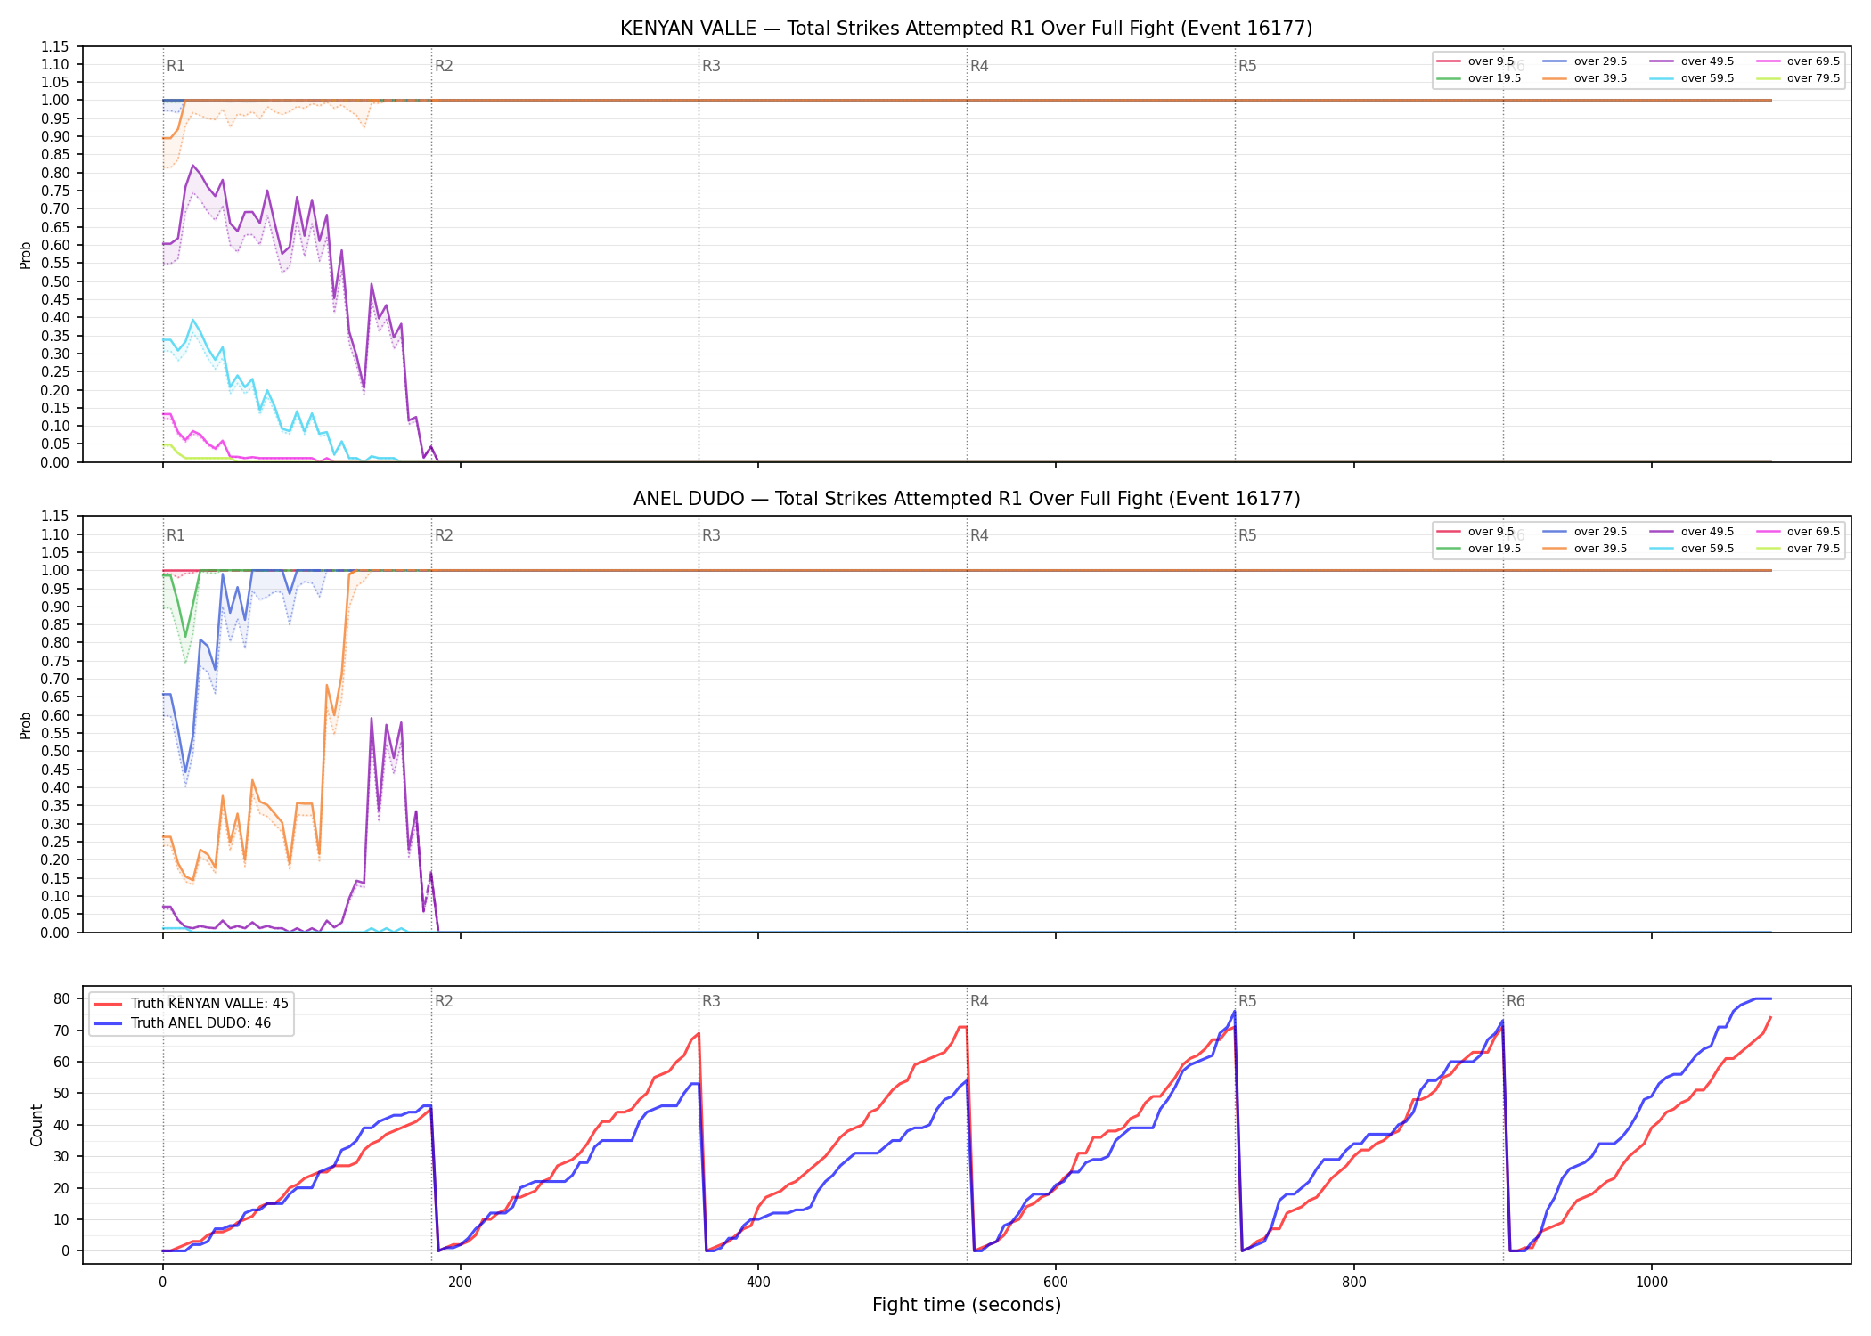Click 'over 49.5' in KENYAN VALLE legend

pos(1707,61)
